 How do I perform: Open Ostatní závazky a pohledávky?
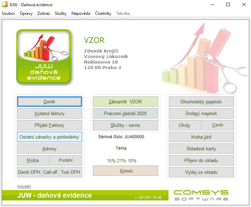pos(50,137)
